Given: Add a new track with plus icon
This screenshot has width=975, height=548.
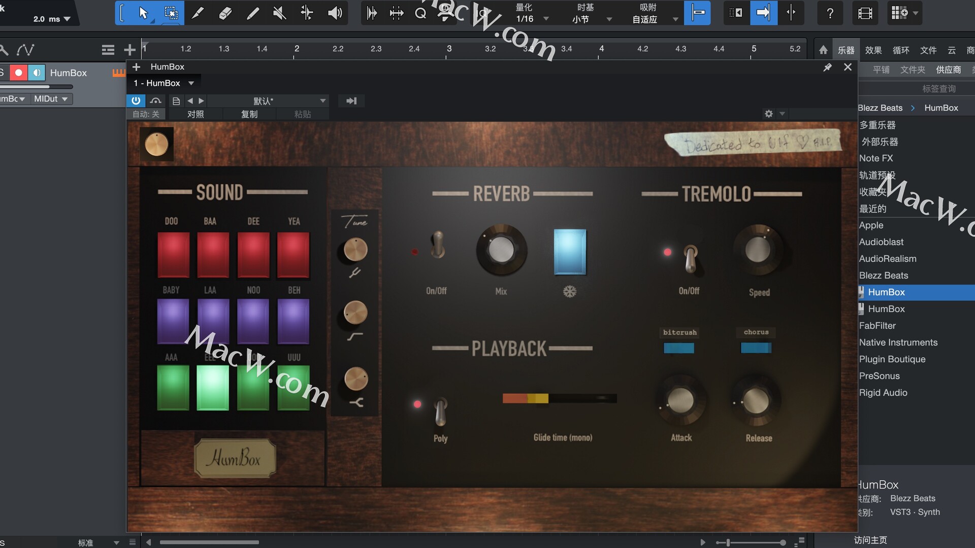Looking at the screenshot, I should point(129,50).
